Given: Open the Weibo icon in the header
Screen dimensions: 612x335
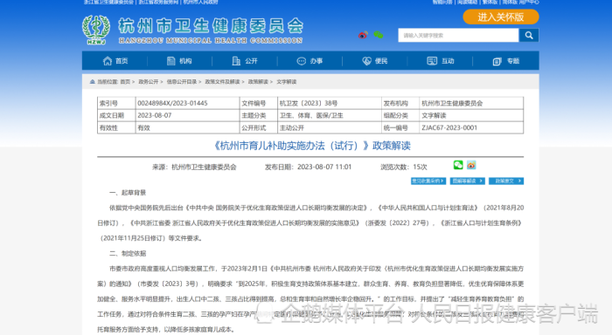Looking at the screenshot, I should tap(363, 35).
